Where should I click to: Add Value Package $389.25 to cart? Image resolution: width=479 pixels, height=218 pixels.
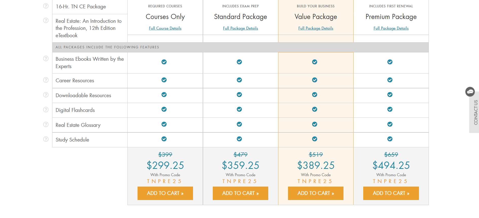pyautogui.click(x=316, y=193)
